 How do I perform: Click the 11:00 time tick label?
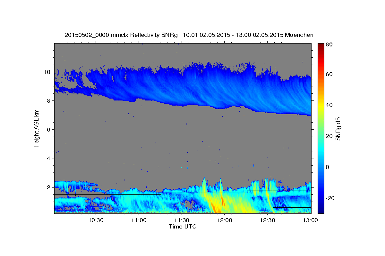(139, 220)
